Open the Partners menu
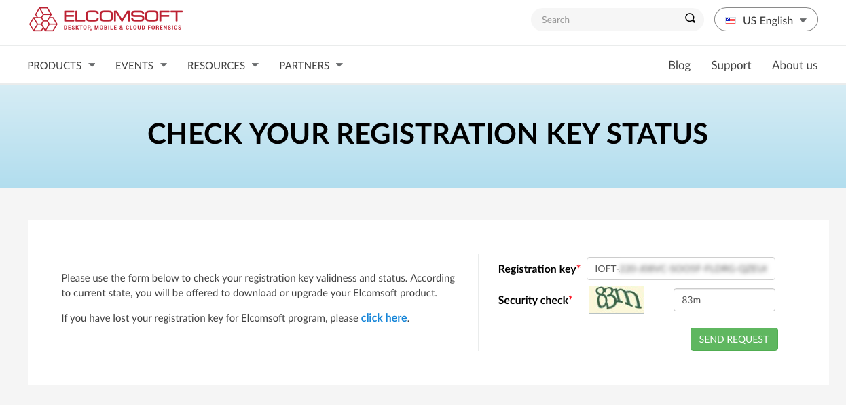Screen dimensions: 846x405 point(311,65)
